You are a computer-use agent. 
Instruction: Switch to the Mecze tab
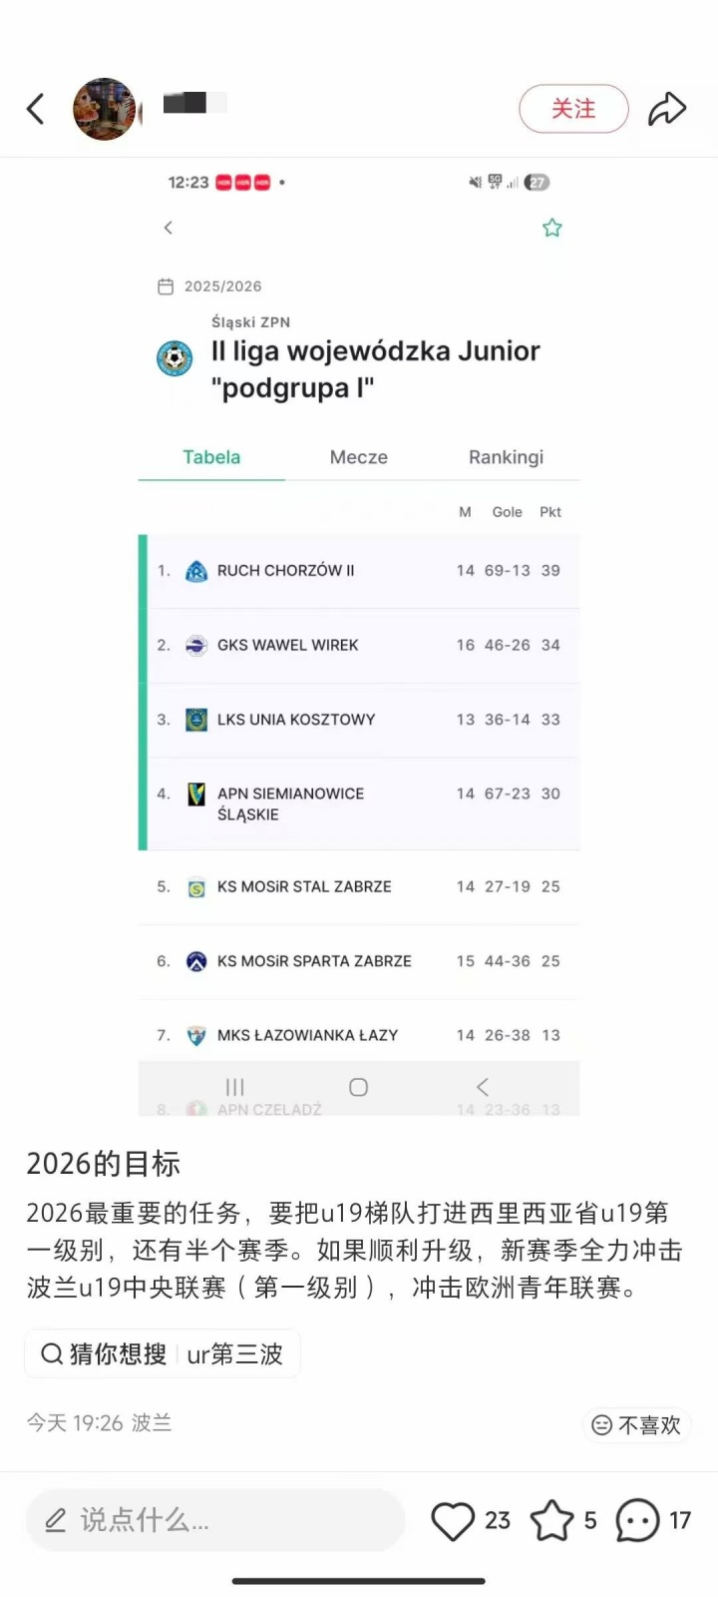pyautogui.click(x=359, y=457)
